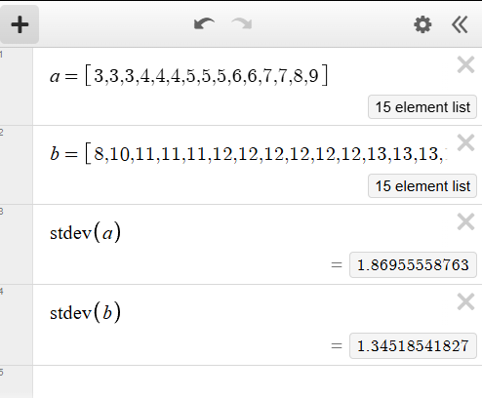
Task: Select the 1.34518541827 result value
Action: (413, 345)
